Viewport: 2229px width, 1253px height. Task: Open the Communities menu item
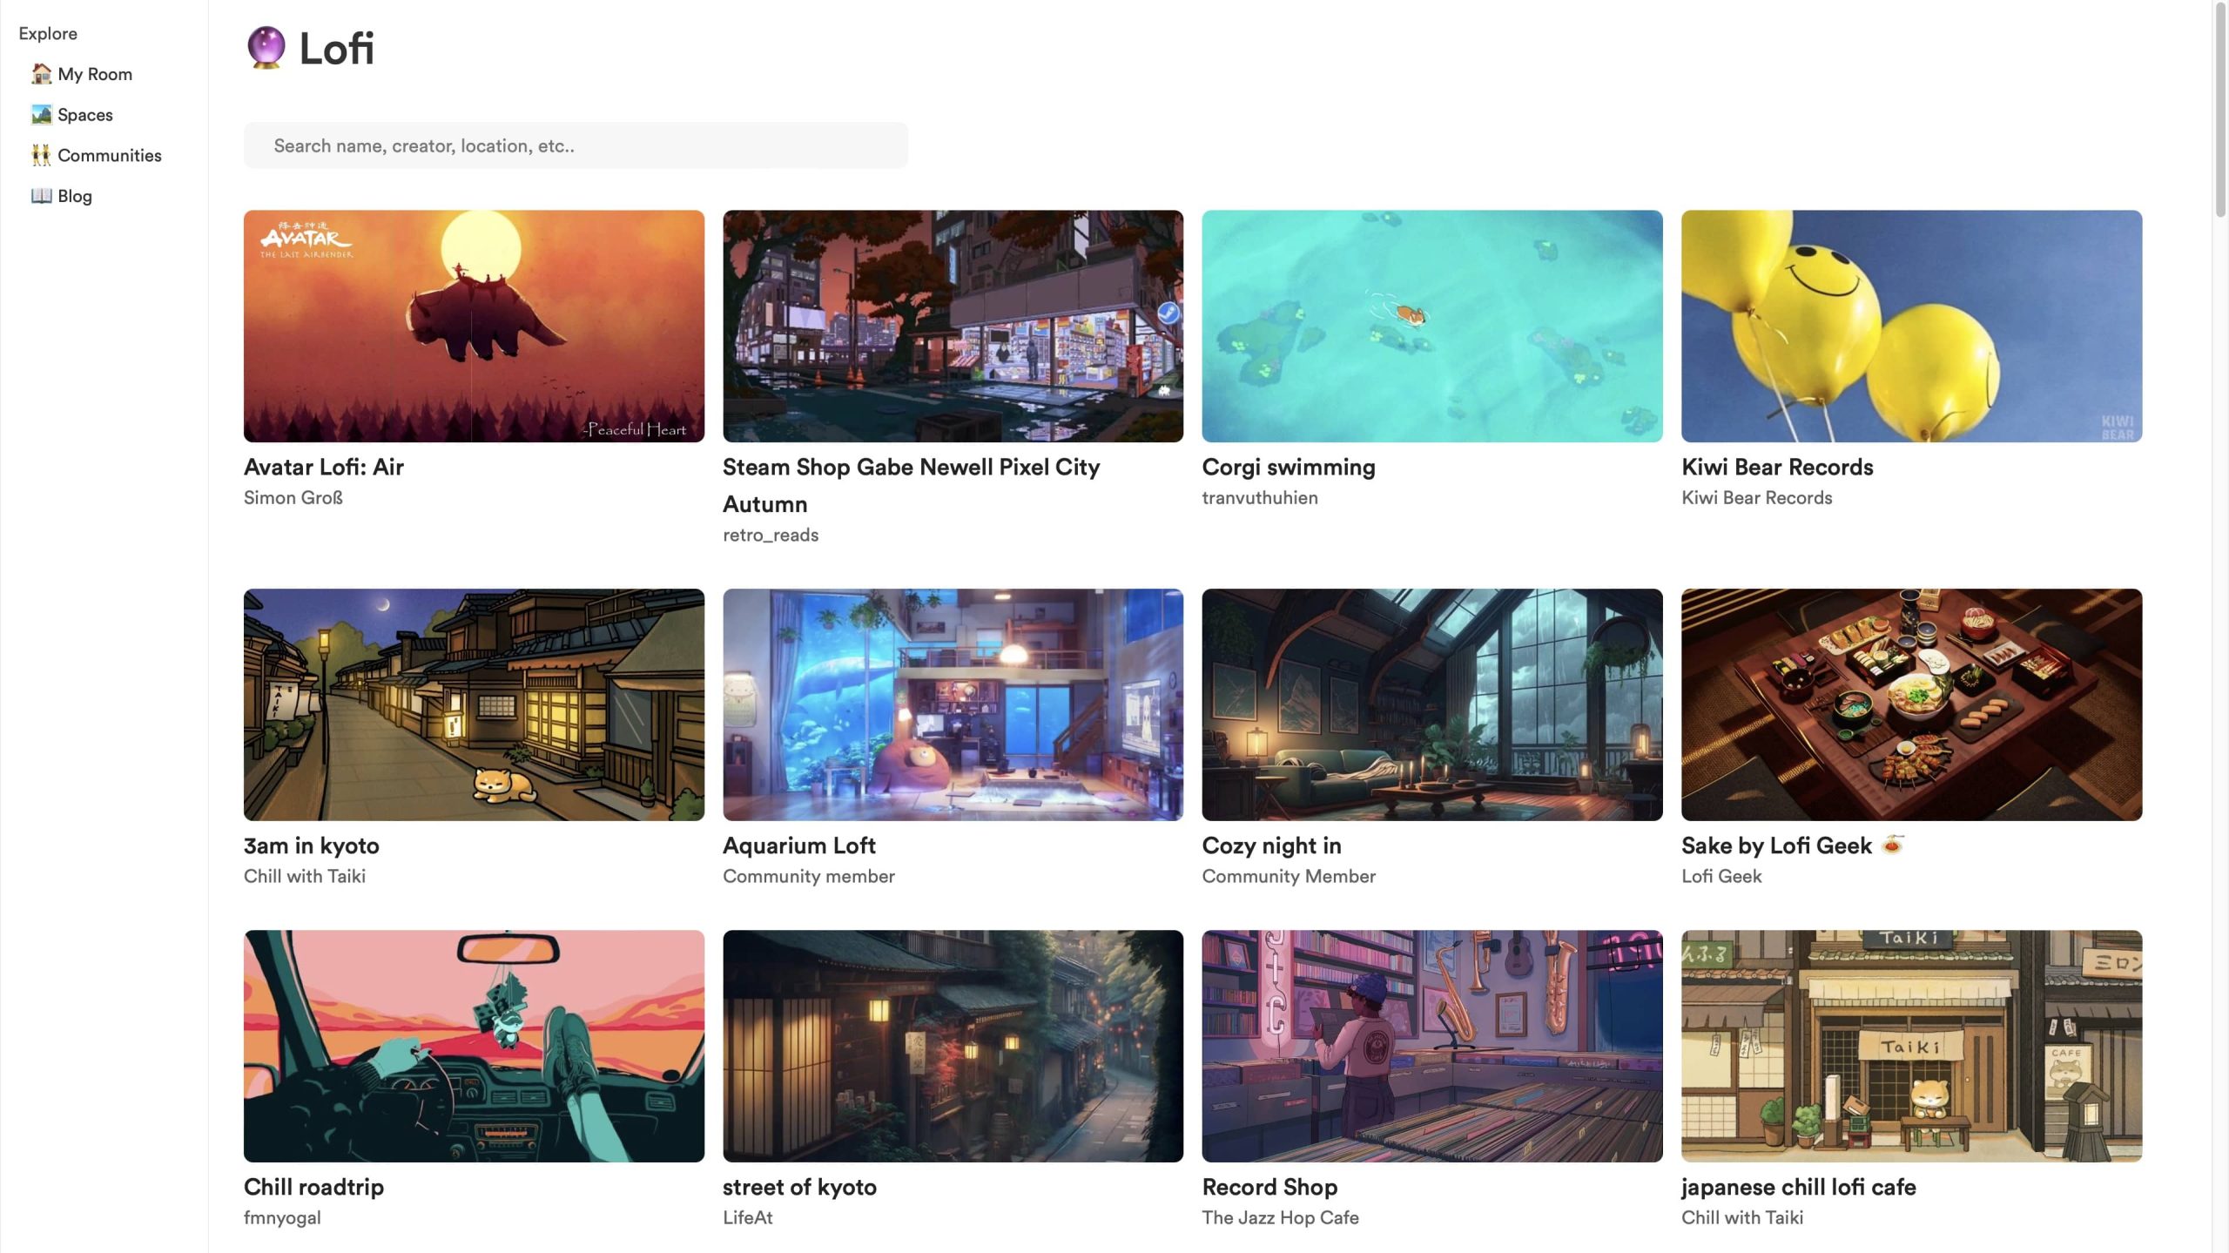(x=109, y=155)
